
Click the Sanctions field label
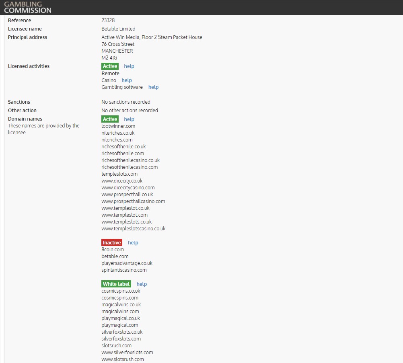(x=19, y=102)
